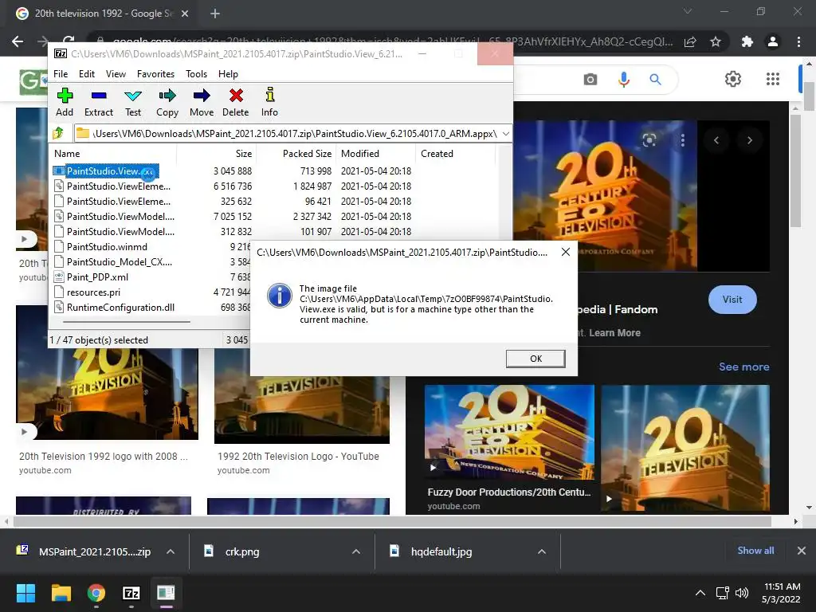This screenshot has width=816, height=612.
Task: Open the three-dot menu on preview image
Action: pos(682,140)
